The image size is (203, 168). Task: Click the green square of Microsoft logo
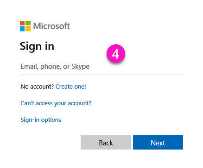coord(28,23)
